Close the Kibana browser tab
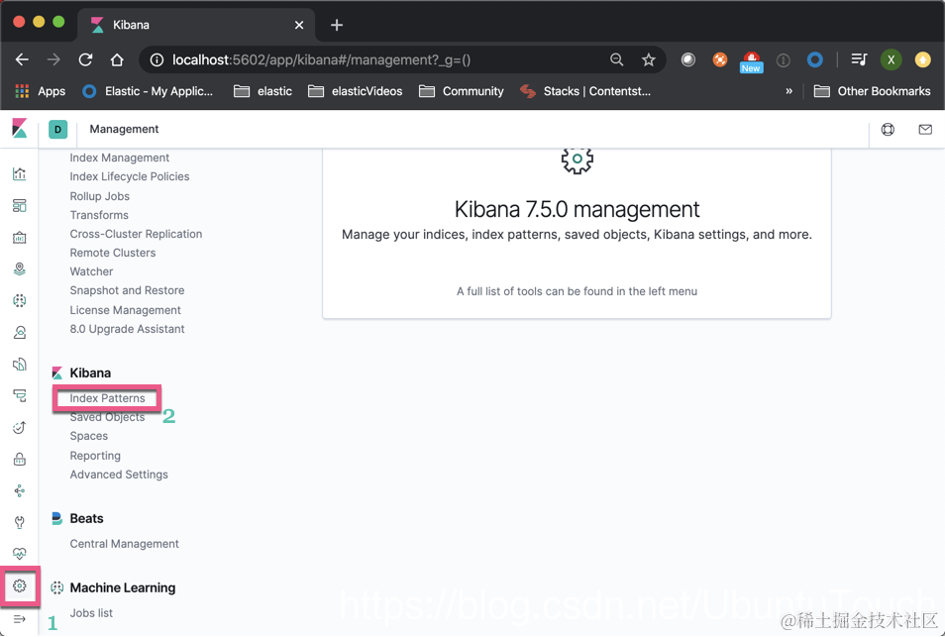 pyautogui.click(x=299, y=25)
